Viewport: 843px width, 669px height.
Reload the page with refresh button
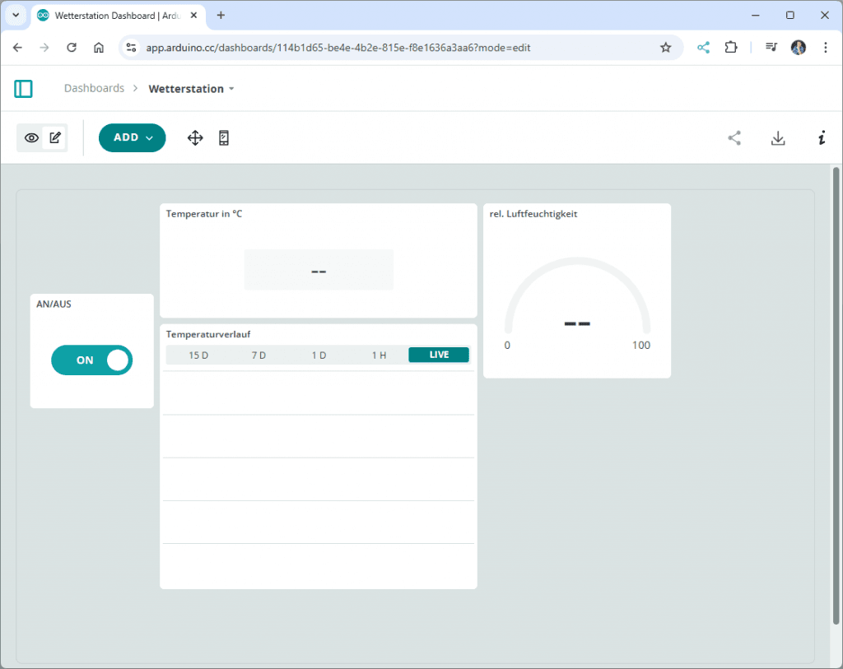pyautogui.click(x=71, y=48)
